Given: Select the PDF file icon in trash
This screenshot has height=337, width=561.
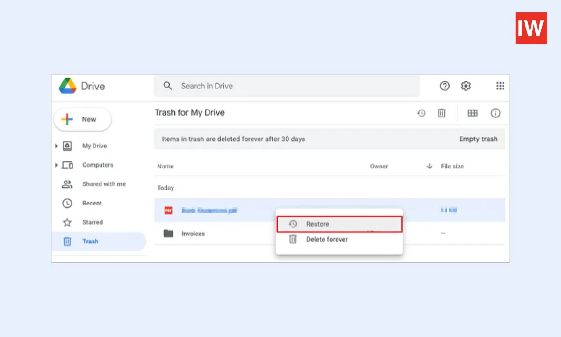Looking at the screenshot, I should click(x=168, y=210).
